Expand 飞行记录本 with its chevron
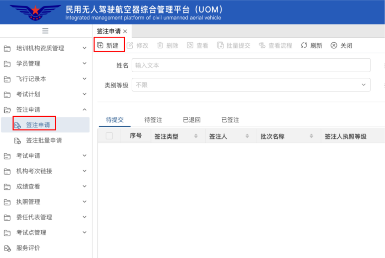The width and height of the screenshot is (385, 258). click(x=84, y=79)
